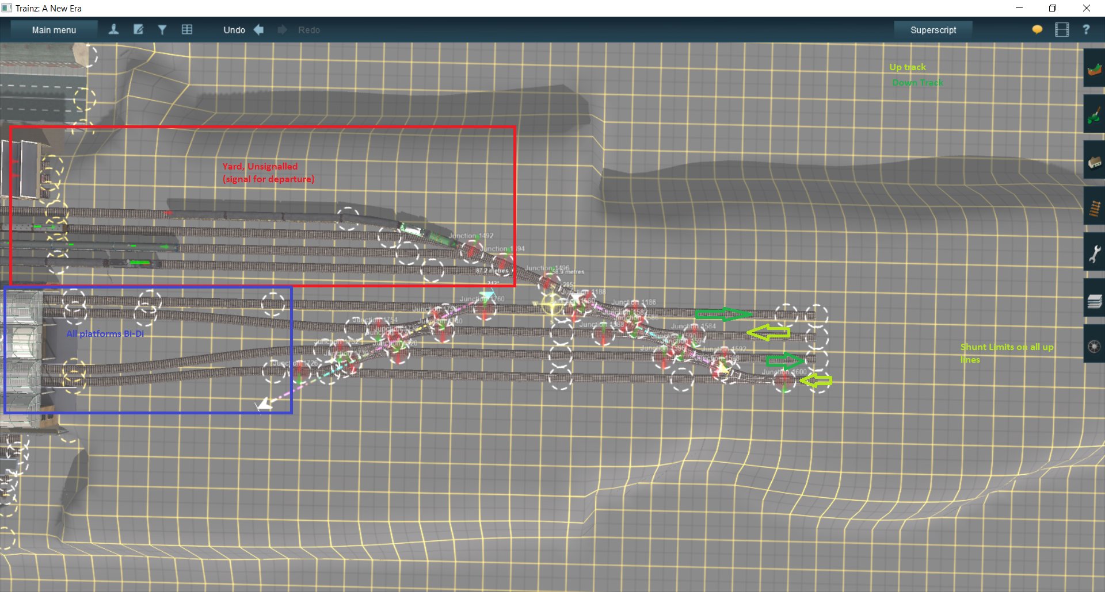Screen dimensions: 1105x592
Task: Click the Superscript button
Action: 933,30
